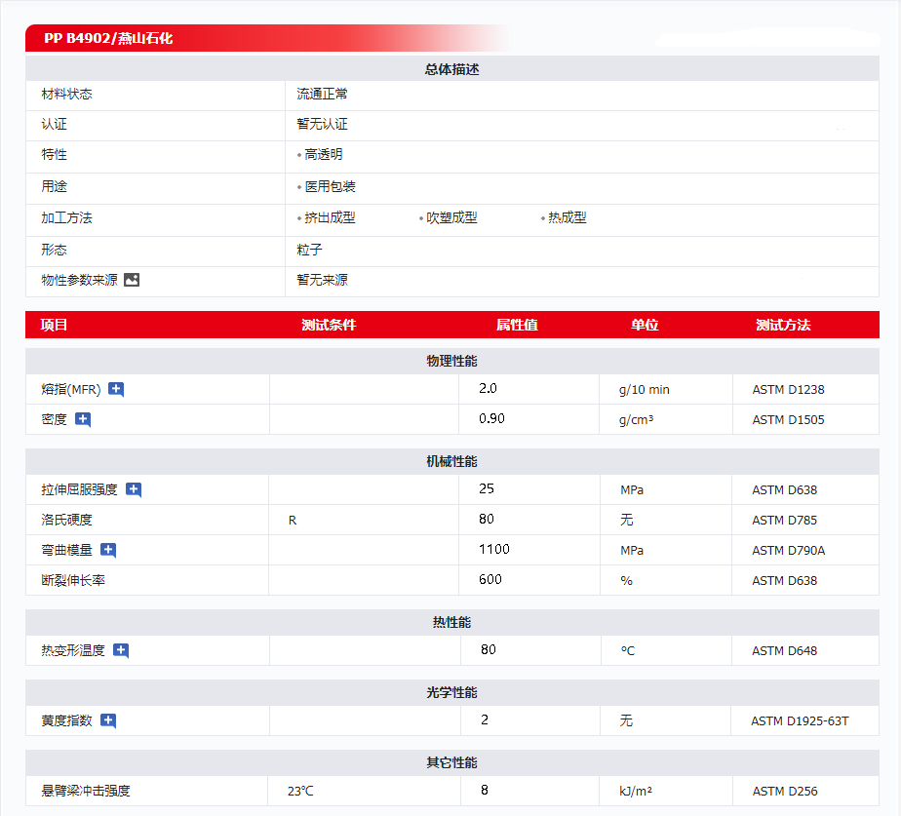Click the 热性能 section heading
901x816 pixels.
click(452, 622)
